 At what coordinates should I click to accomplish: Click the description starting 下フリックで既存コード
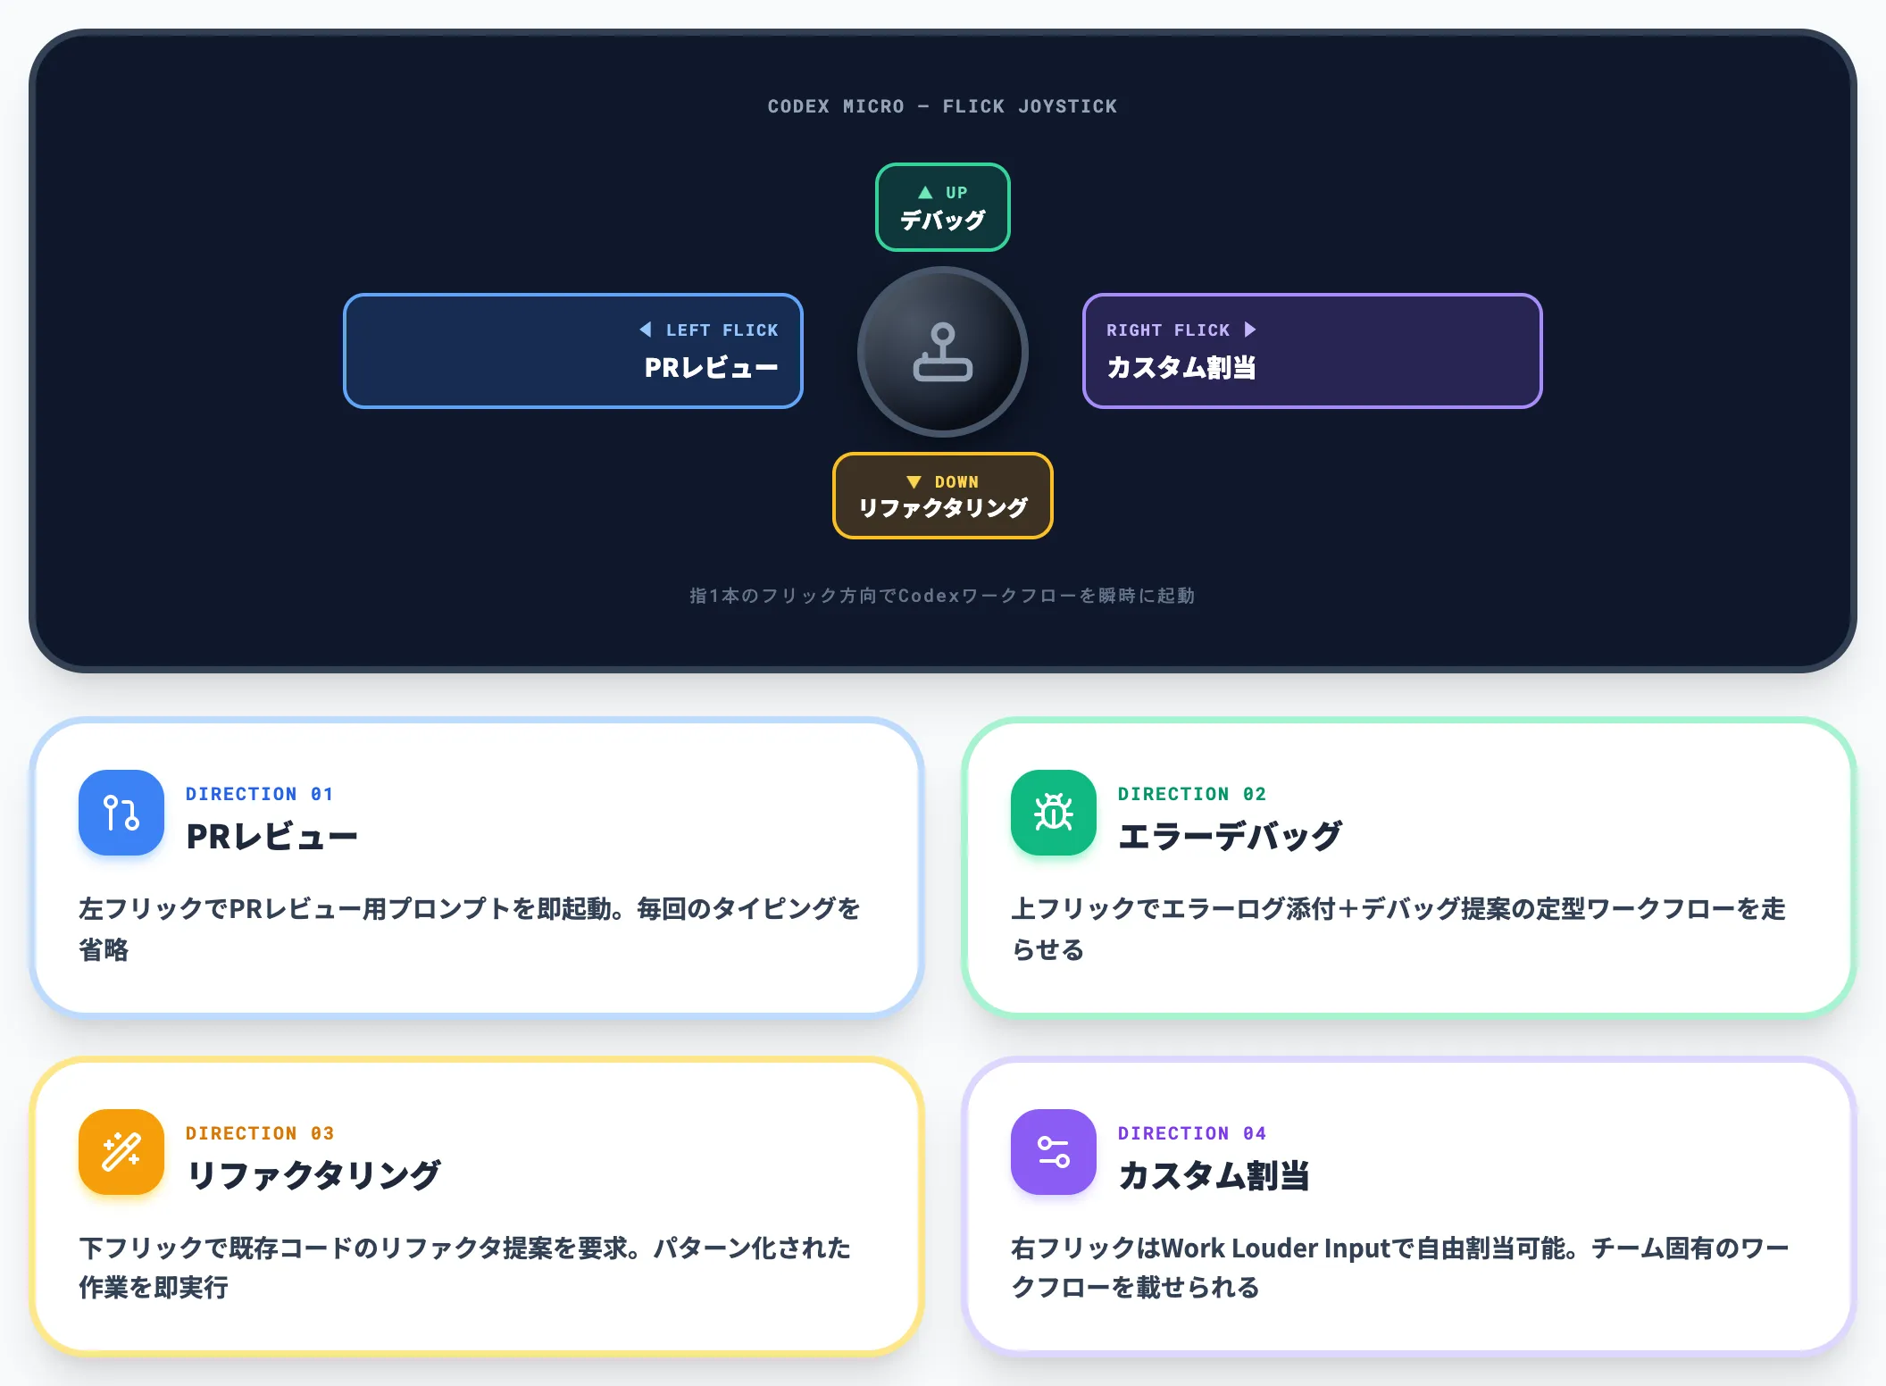(465, 1267)
